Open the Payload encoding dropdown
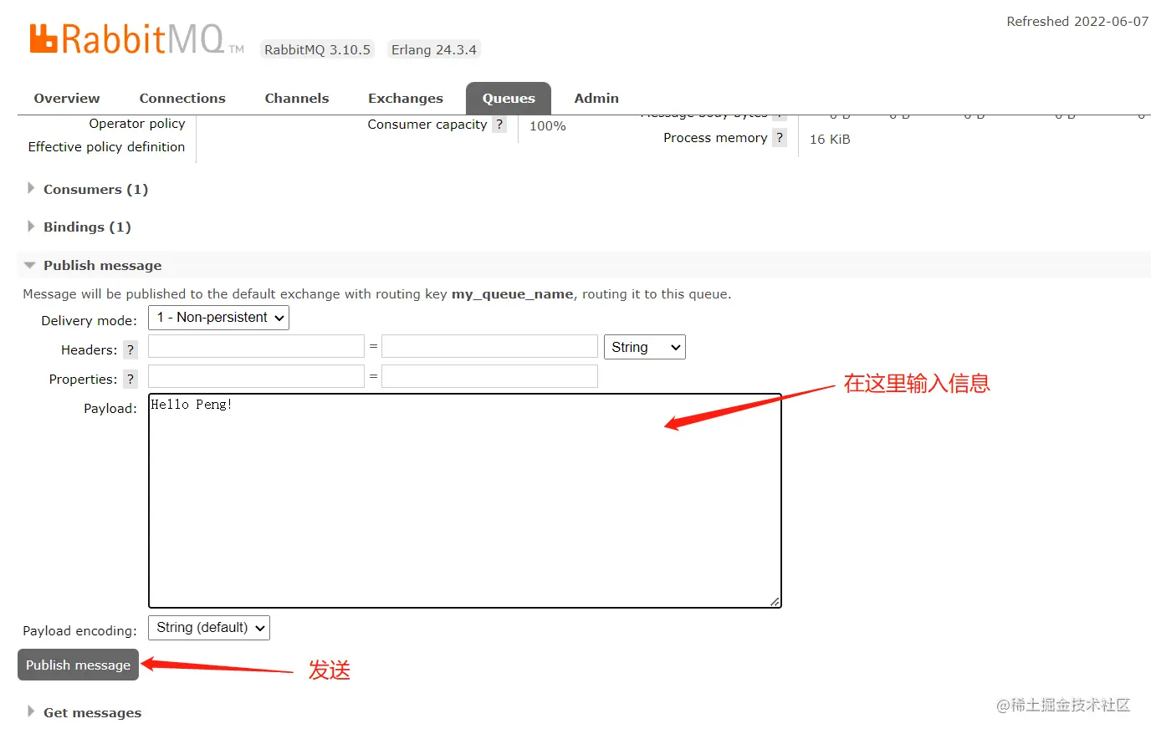Screen dimensions: 1151x734 209,628
